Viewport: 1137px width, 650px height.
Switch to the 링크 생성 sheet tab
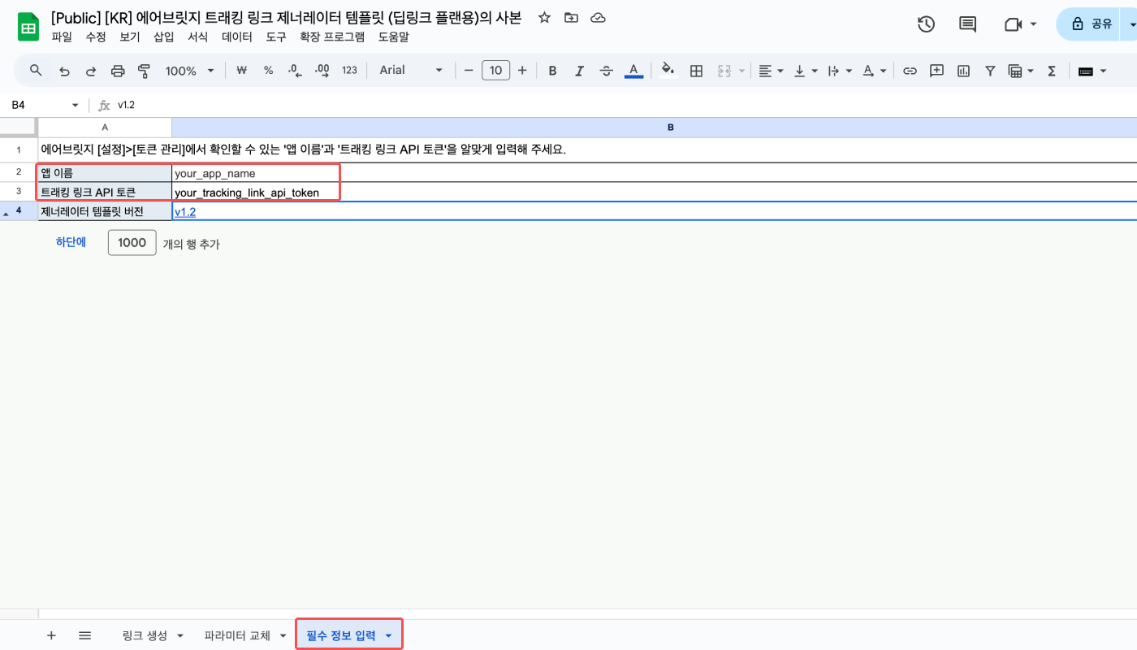point(145,635)
